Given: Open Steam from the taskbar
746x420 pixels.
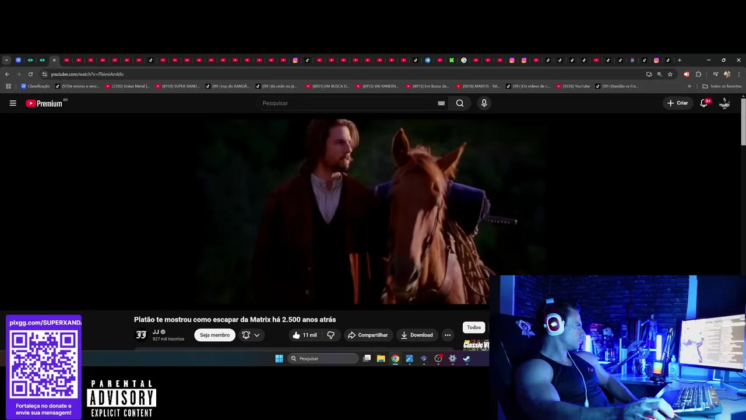Looking at the screenshot, I should (x=466, y=359).
